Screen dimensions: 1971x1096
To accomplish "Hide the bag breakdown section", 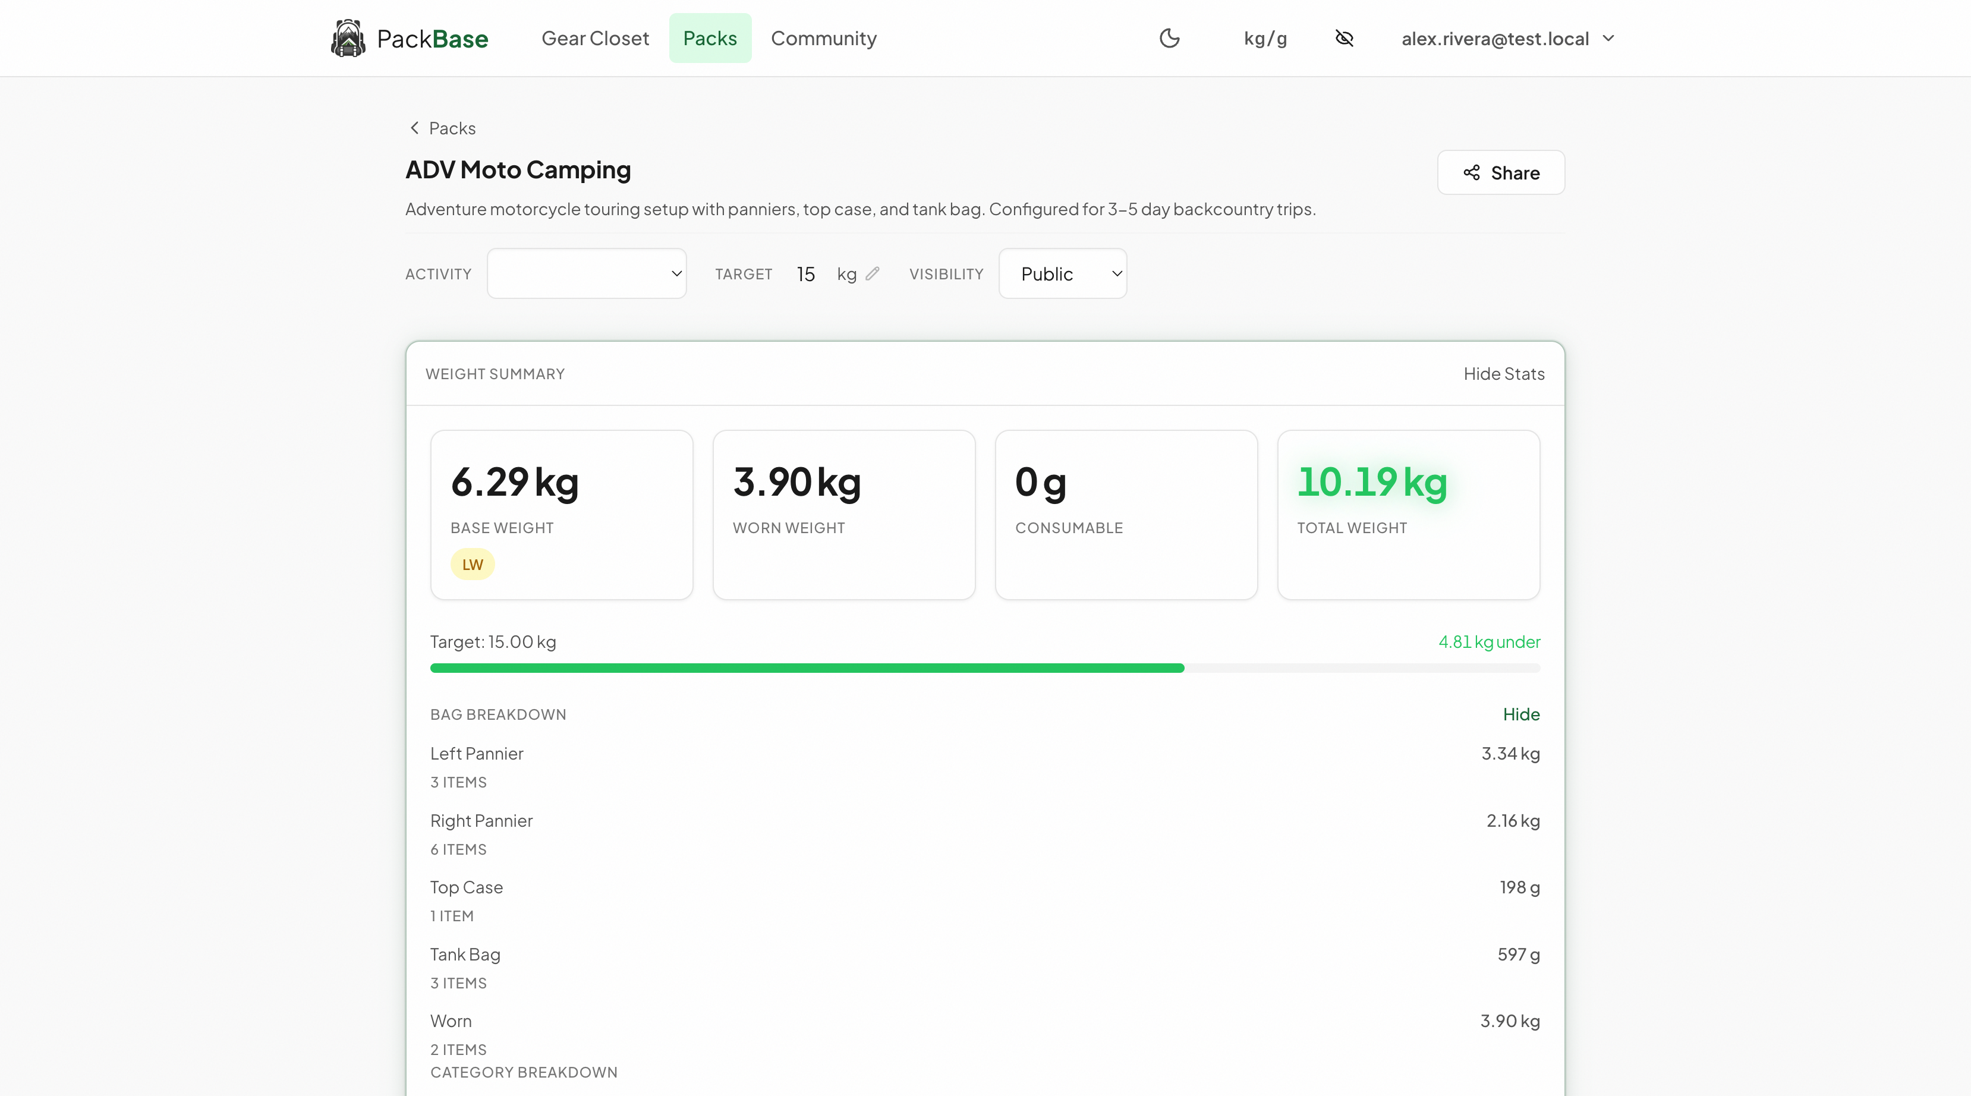I will [x=1521, y=714].
